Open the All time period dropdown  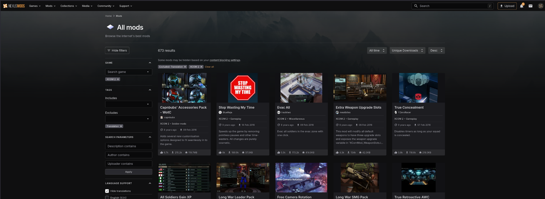377,50
